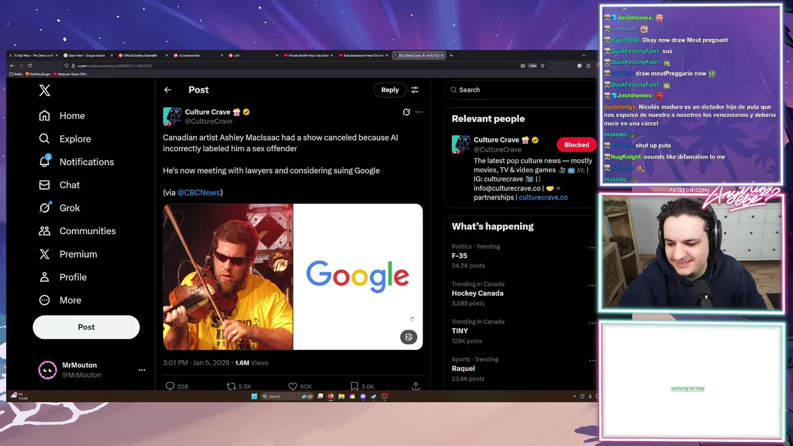Click the red Blocked button
The width and height of the screenshot is (793, 446).
576,145
